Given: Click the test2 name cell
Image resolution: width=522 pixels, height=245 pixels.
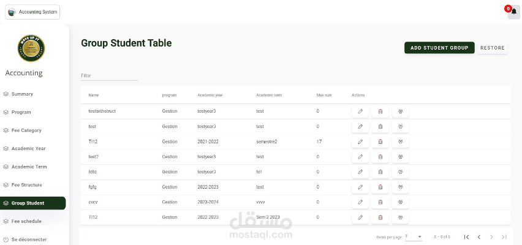Looking at the screenshot, I should (x=93, y=157).
